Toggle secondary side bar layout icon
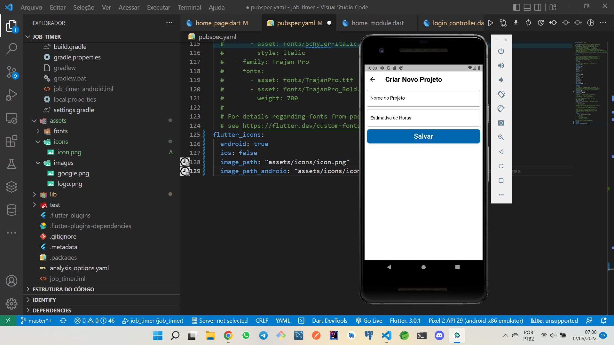The width and height of the screenshot is (614, 345). tap(538, 7)
